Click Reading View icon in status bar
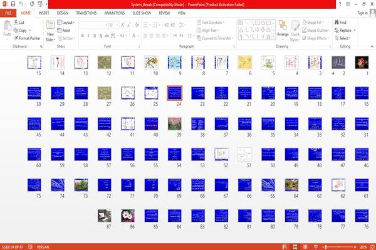 click(305, 247)
